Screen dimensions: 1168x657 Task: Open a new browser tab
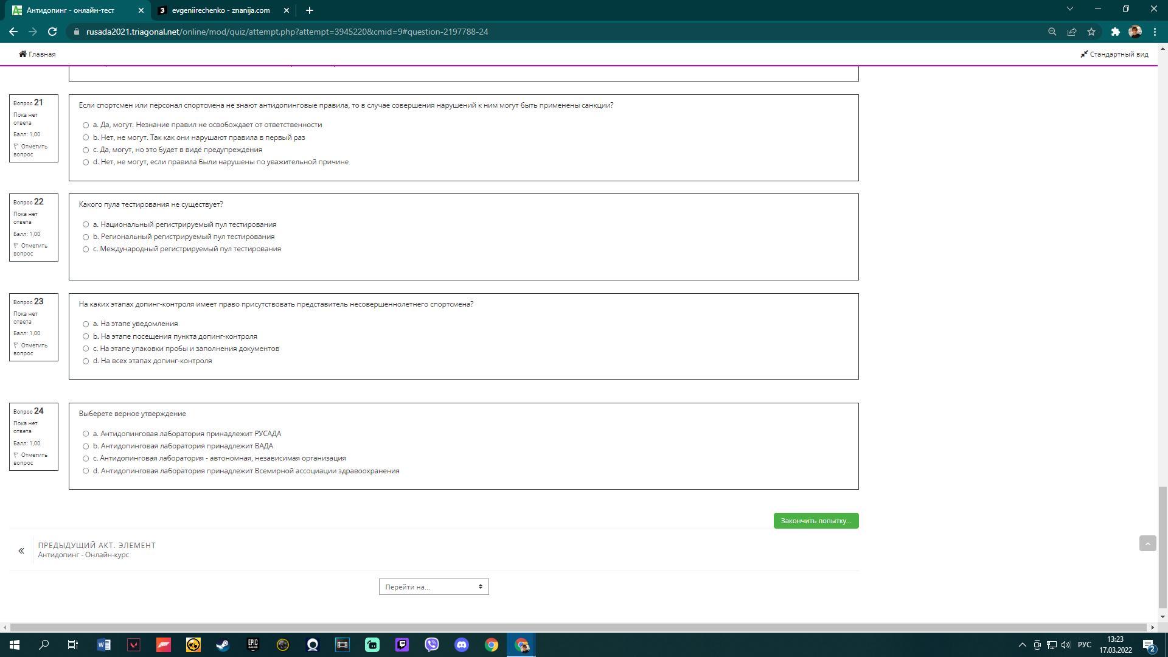pyautogui.click(x=309, y=10)
